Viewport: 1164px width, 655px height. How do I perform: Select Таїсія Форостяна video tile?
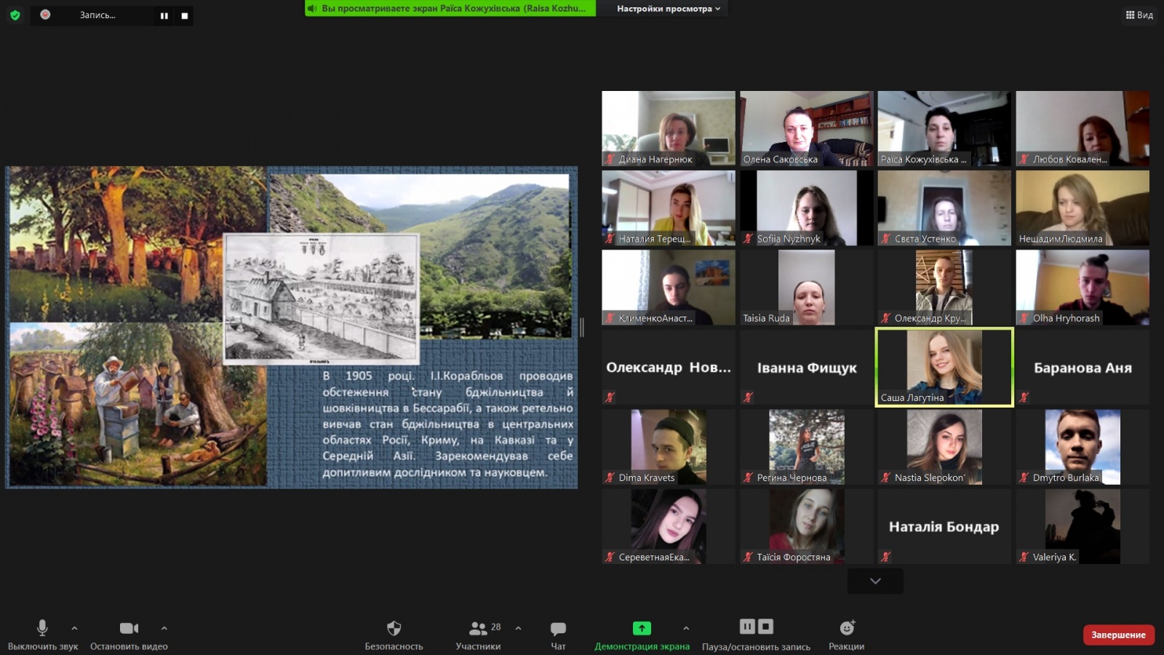(807, 526)
